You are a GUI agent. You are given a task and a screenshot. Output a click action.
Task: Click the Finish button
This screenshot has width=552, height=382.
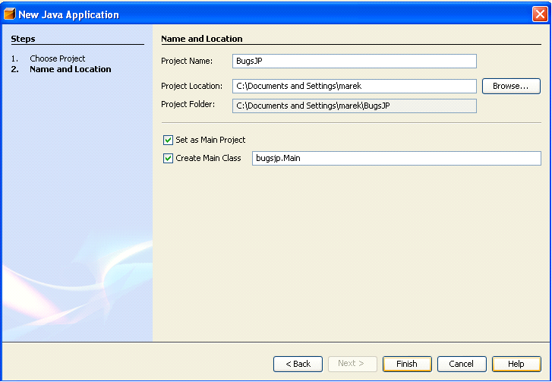pyautogui.click(x=407, y=364)
